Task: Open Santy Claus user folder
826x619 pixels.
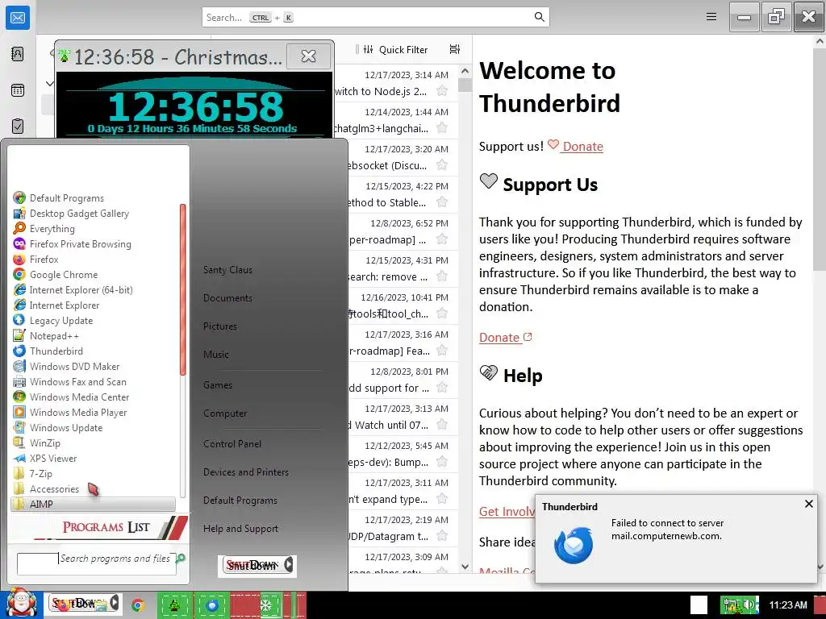Action: [227, 269]
